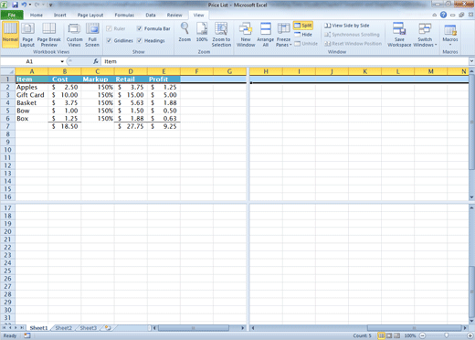475x340 pixels.
Task: Select Page Break Preview
Action: point(48,35)
